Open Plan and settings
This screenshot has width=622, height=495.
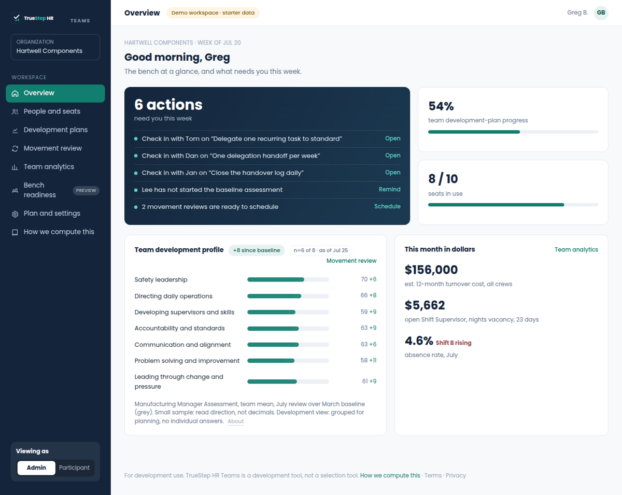[x=55, y=214]
